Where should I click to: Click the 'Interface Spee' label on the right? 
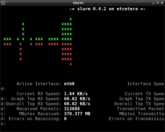(146, 84)
